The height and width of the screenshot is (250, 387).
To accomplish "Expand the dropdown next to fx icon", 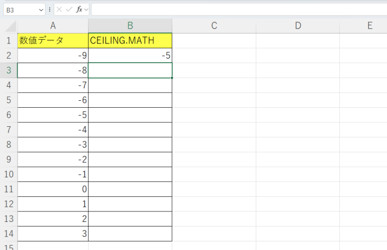I will (x=86, y=10).
